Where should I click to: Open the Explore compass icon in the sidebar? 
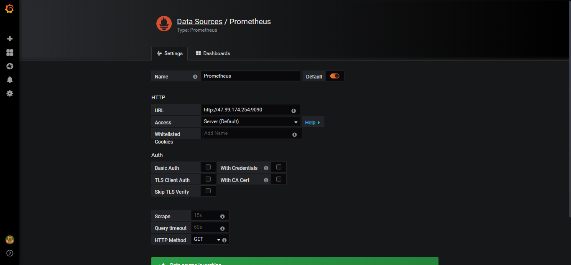tap(10, 66)
